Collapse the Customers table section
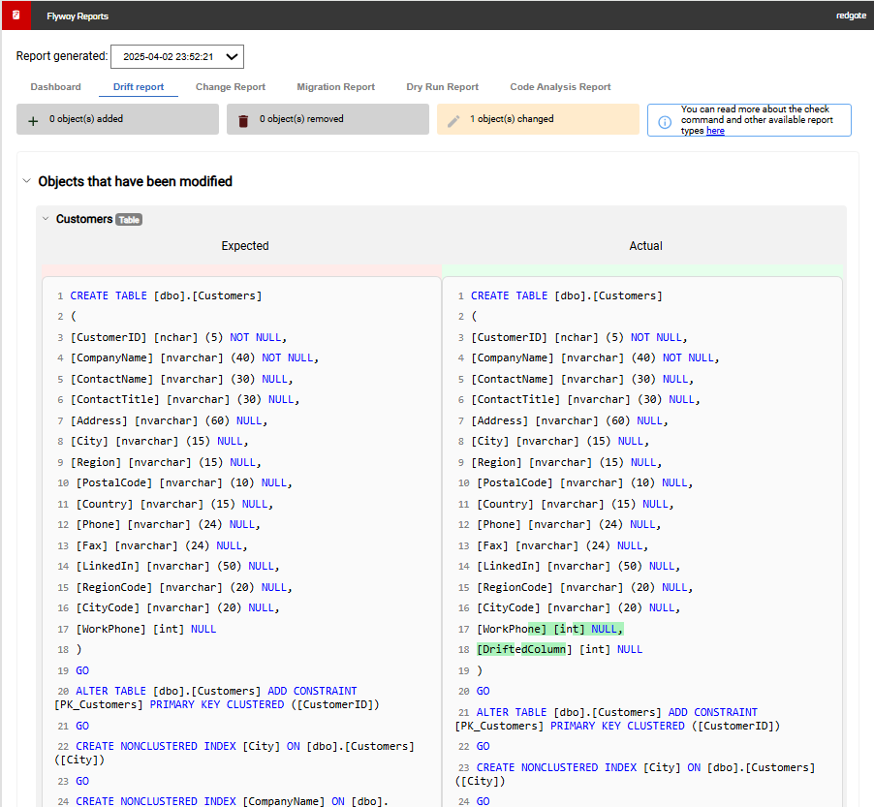 [45, 219]
